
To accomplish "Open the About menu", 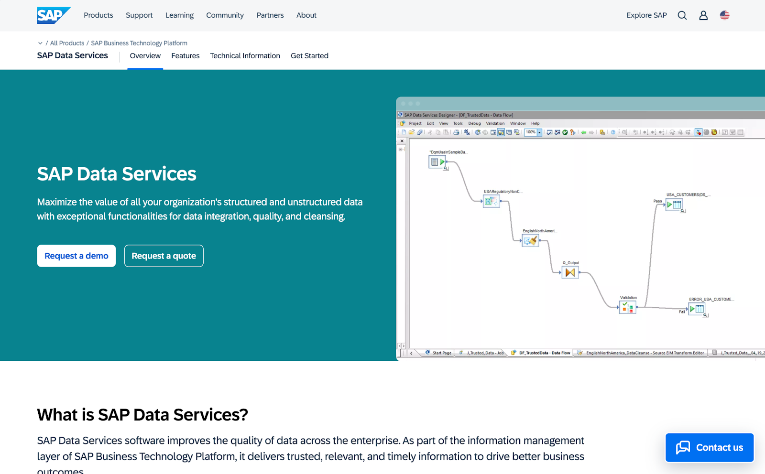I will coord(306,15).
